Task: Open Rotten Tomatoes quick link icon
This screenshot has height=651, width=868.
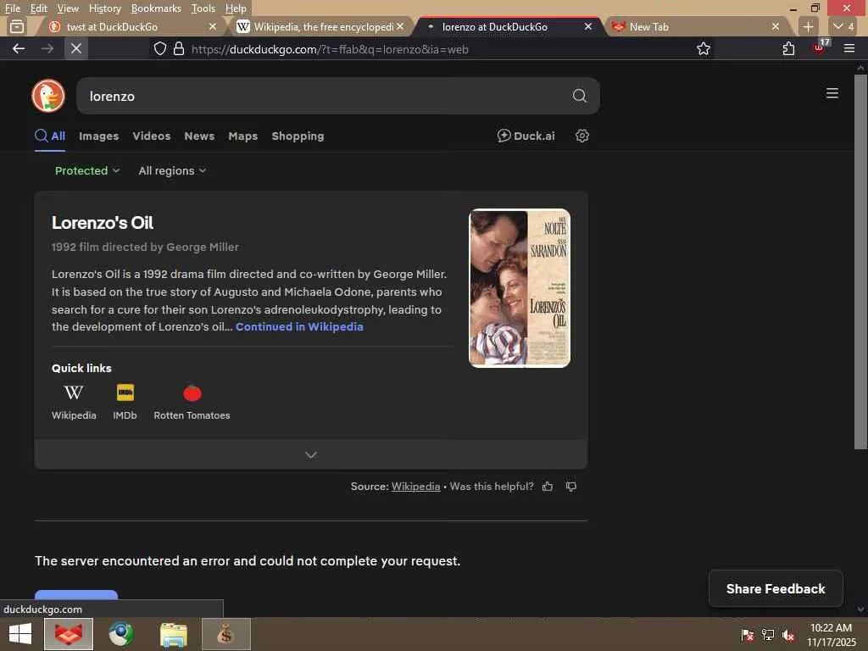Action: click(192, 392)
